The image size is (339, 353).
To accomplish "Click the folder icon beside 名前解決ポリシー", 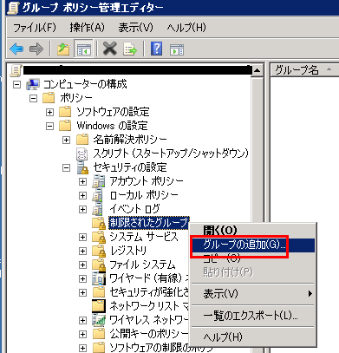I will (82, 140).
